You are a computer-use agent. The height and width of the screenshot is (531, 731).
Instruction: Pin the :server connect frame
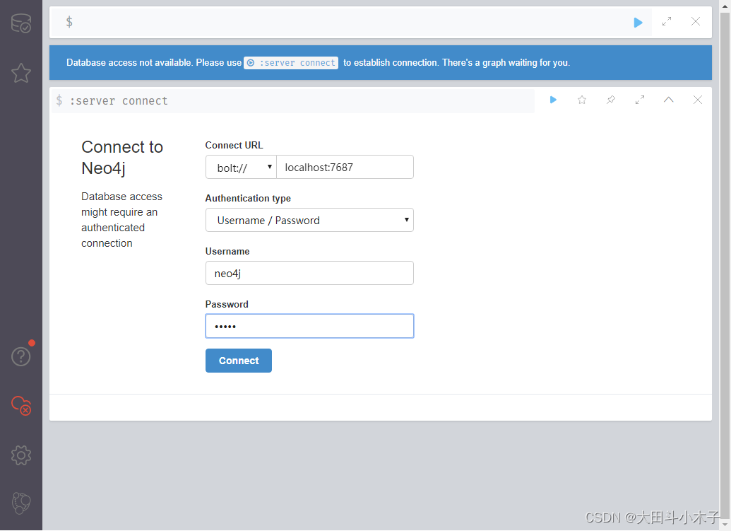click(611, 100)
